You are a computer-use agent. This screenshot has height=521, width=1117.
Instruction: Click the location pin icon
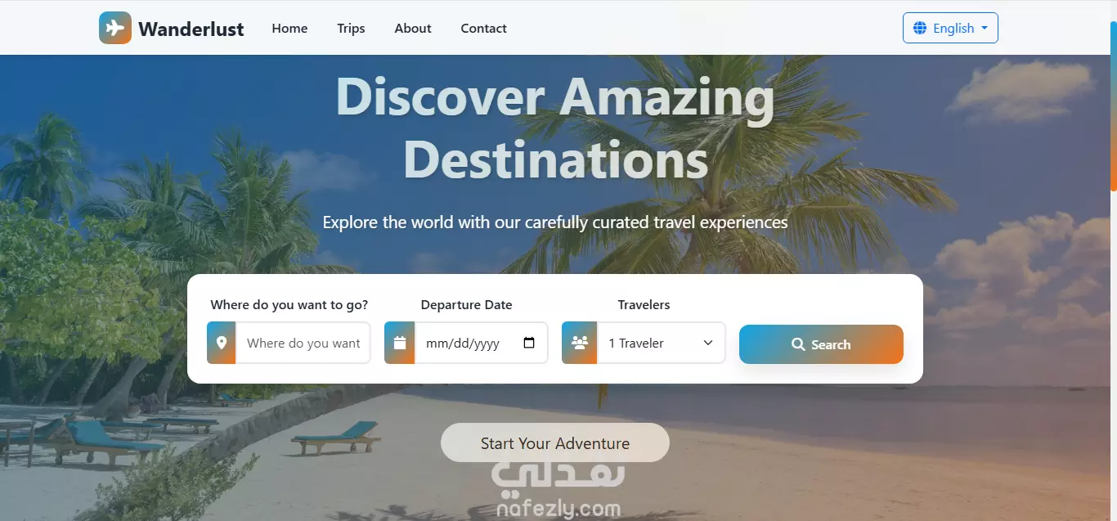pos(222,343)
